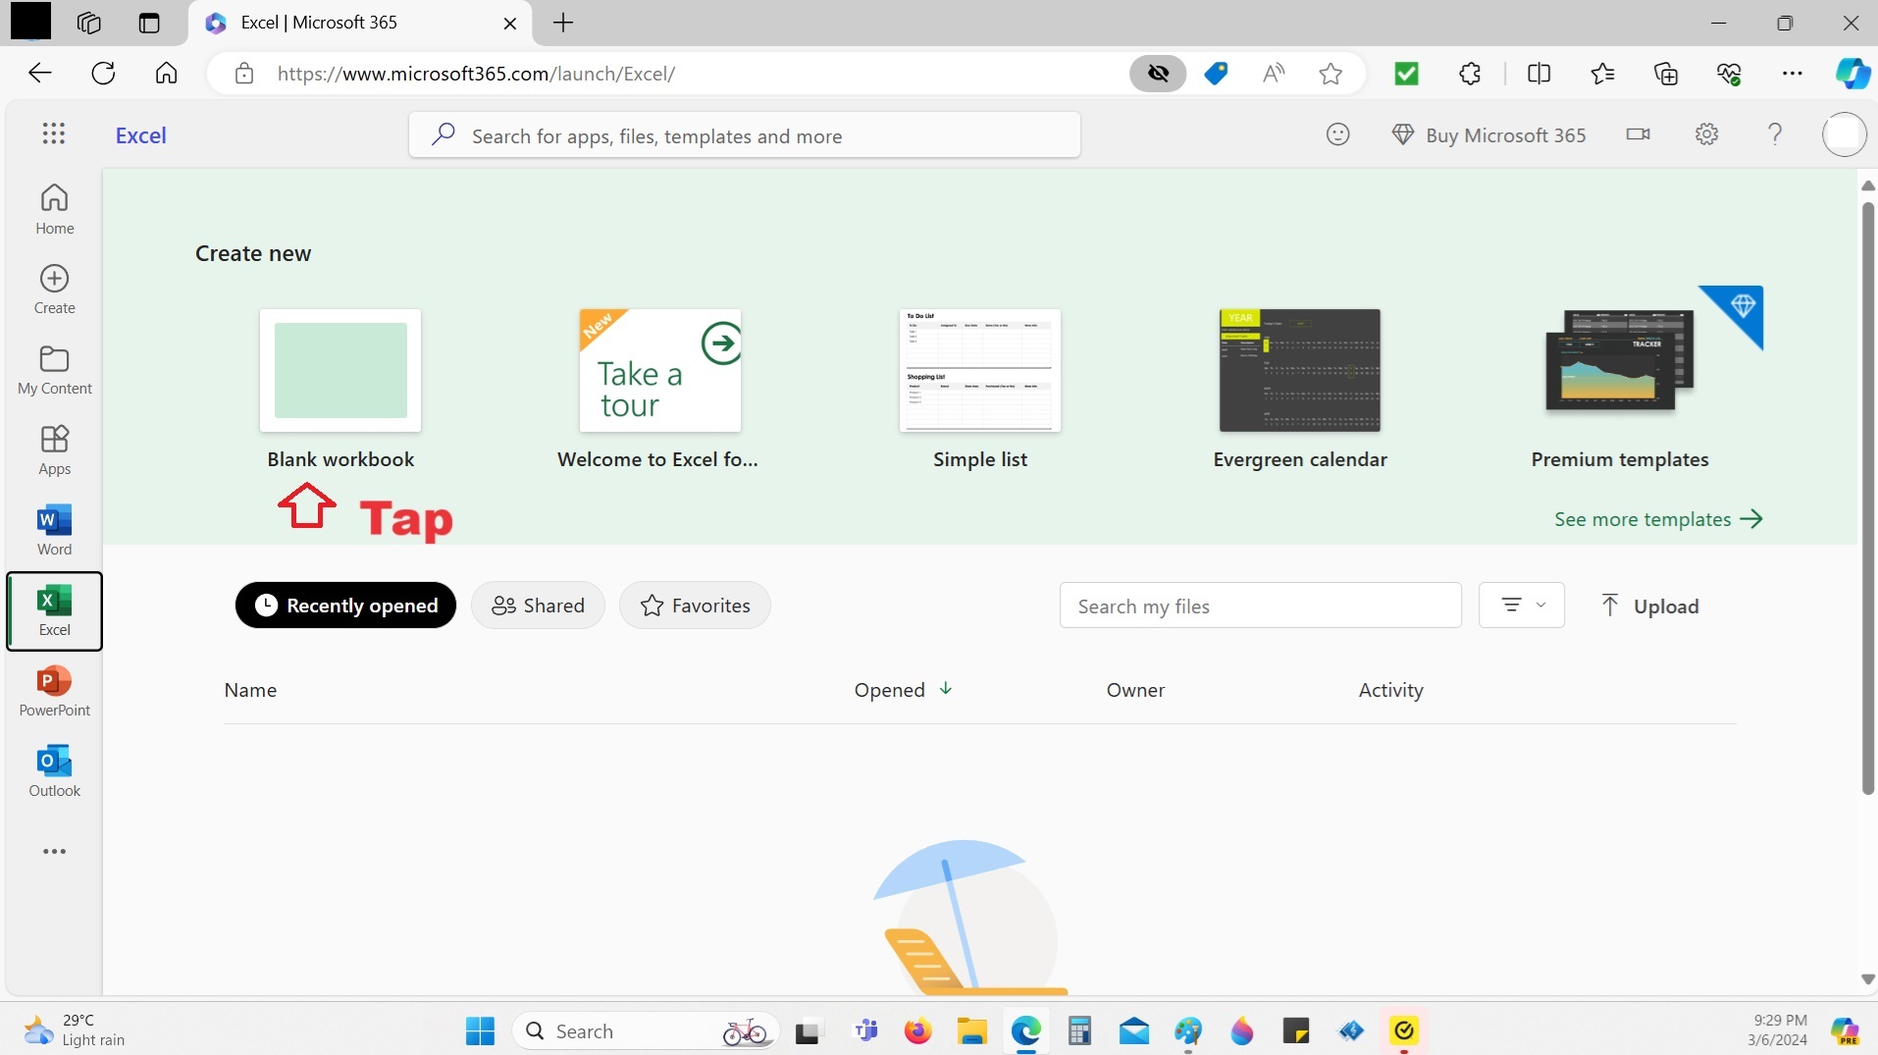The height and width of the screenshot is (1055, 1878).
Task: Create a new Blank workbook
Action: pos(339,371)
